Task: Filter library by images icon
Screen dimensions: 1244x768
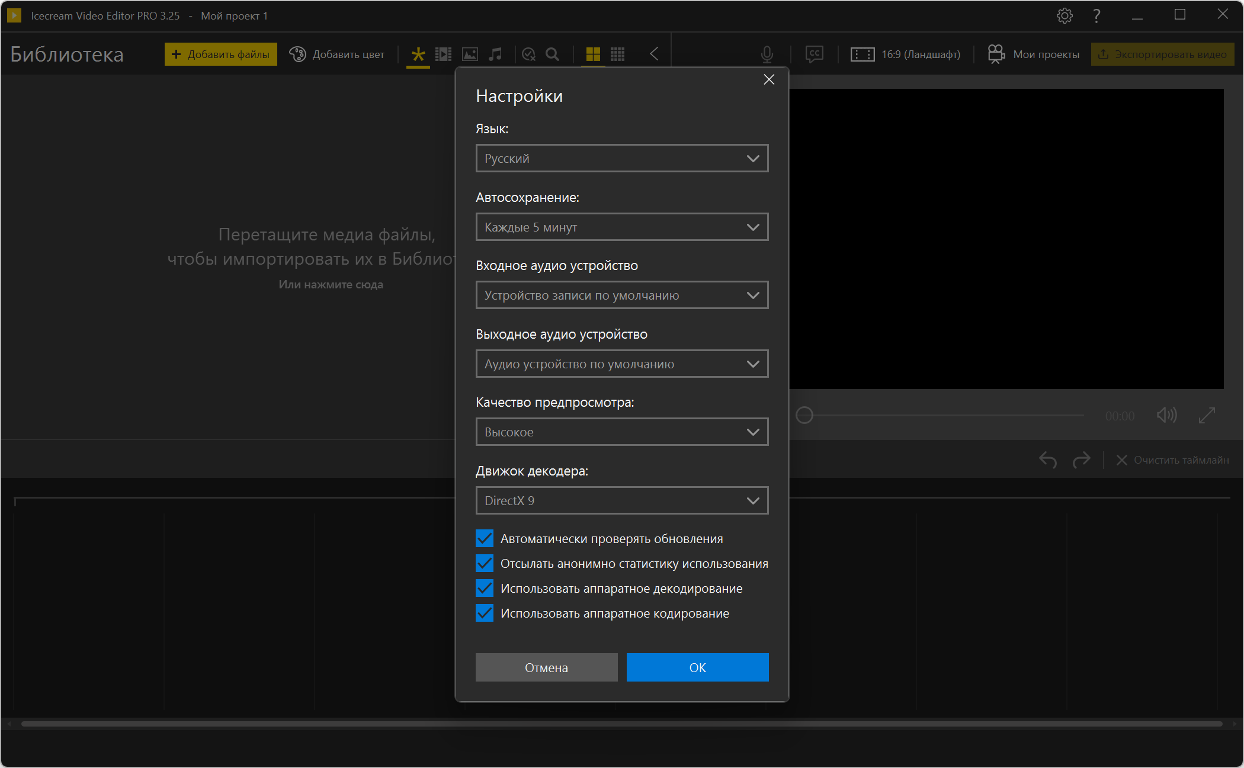Action: [470, 54]
